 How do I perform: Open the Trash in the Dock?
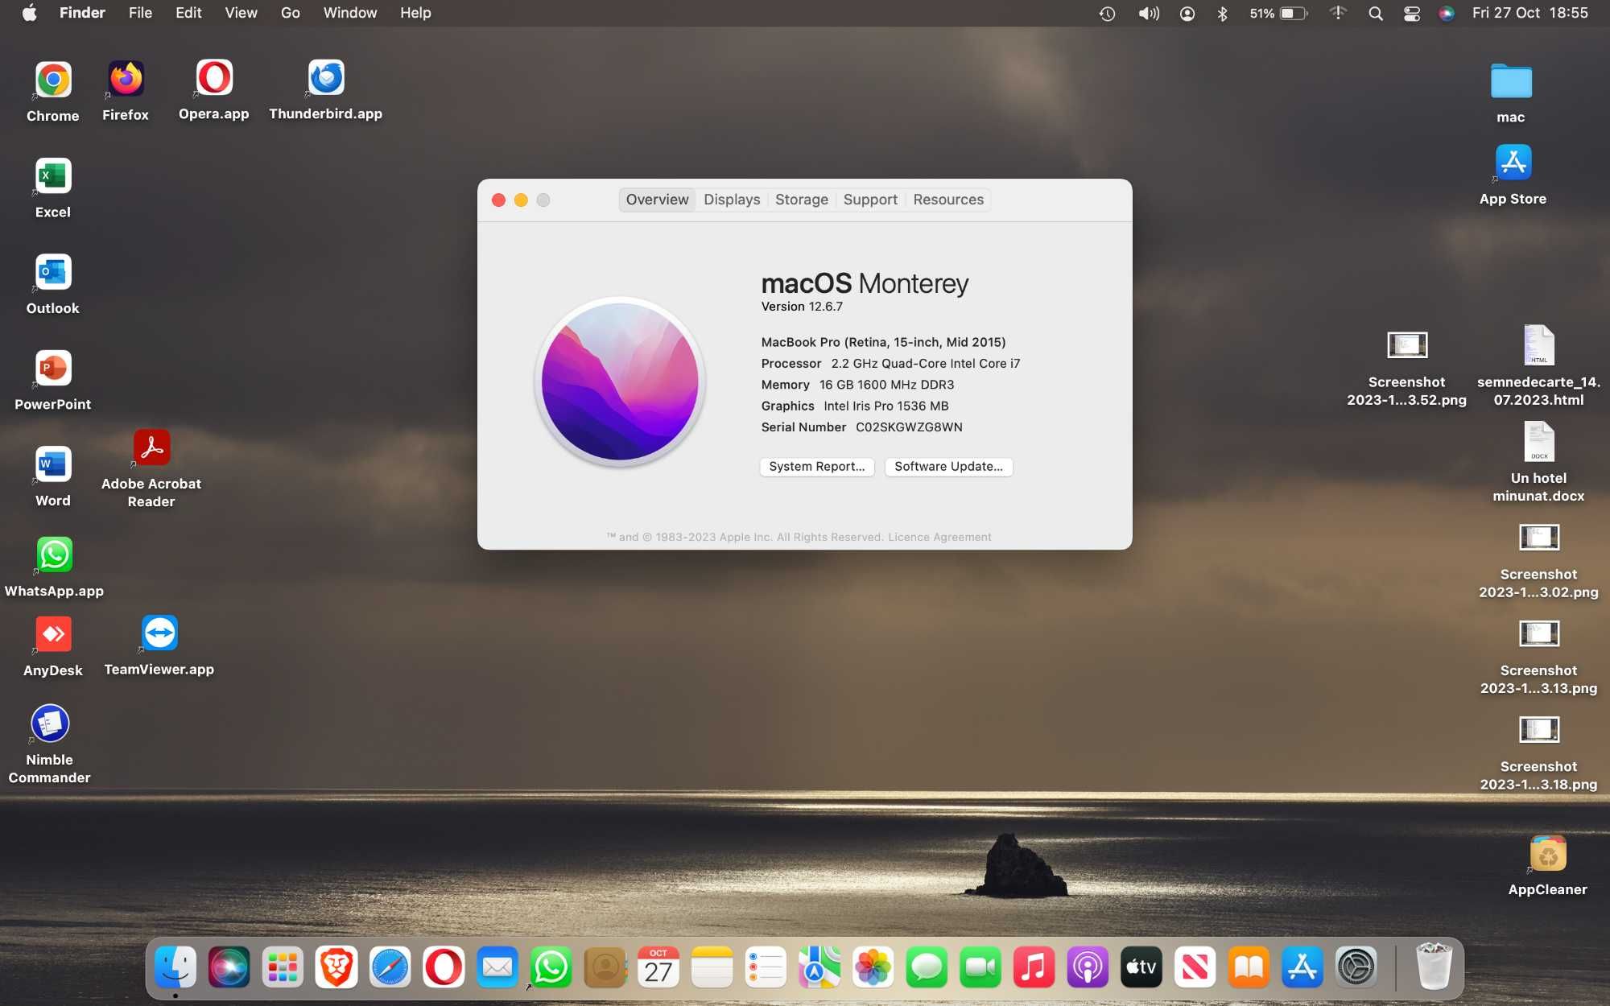(x=1434, y=967)
